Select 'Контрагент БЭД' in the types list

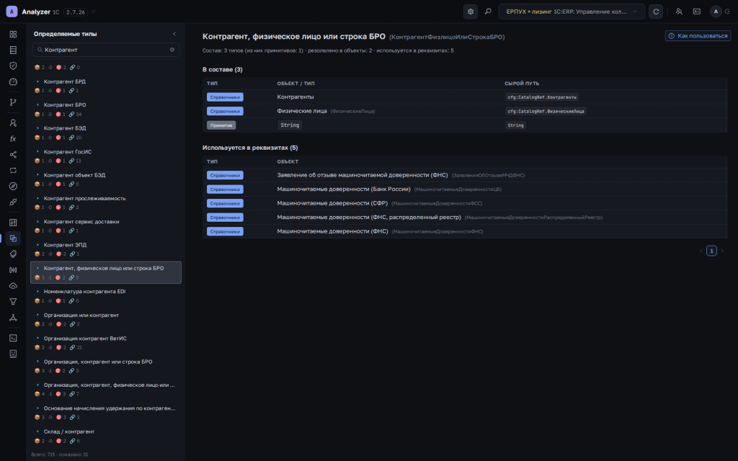tap(106, 133)
